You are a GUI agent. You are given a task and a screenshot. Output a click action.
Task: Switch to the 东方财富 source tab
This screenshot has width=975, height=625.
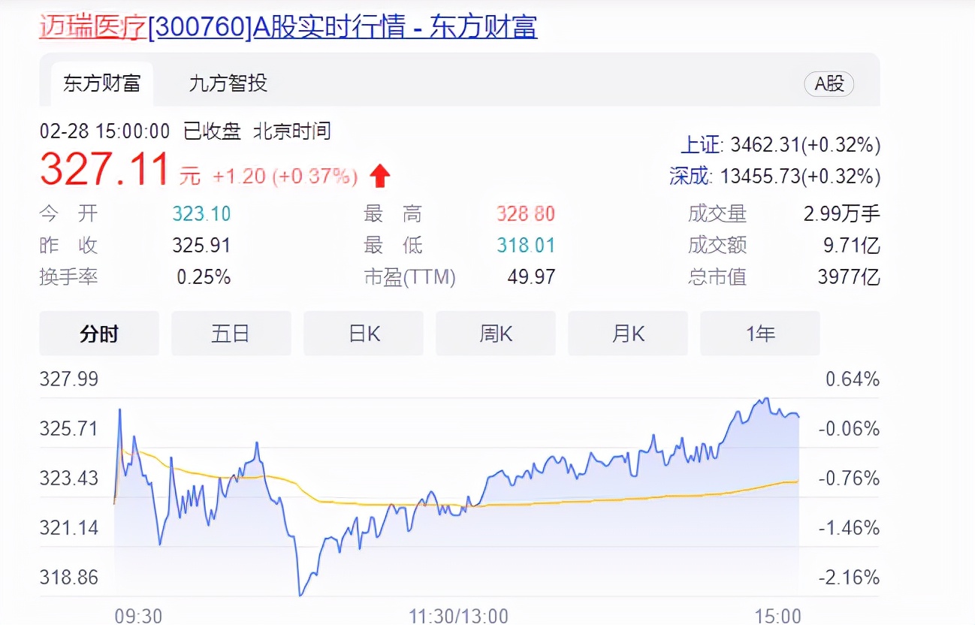click(102, 83)
